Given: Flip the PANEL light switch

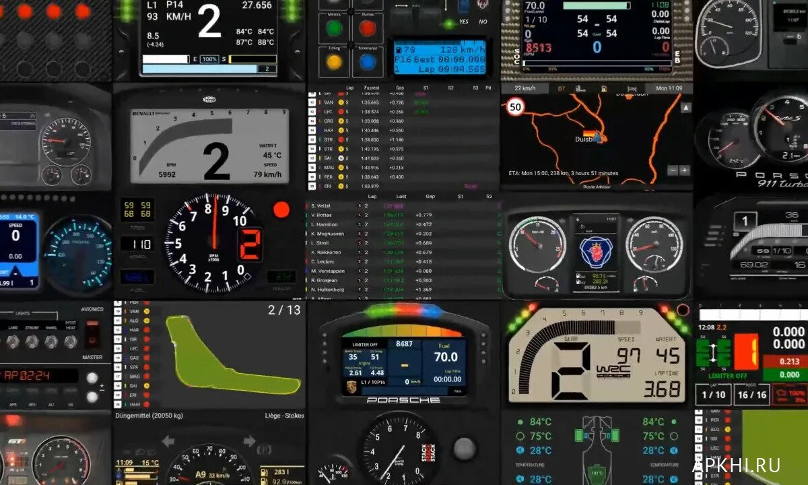Looking at the screenshot, I should (51, 342).
